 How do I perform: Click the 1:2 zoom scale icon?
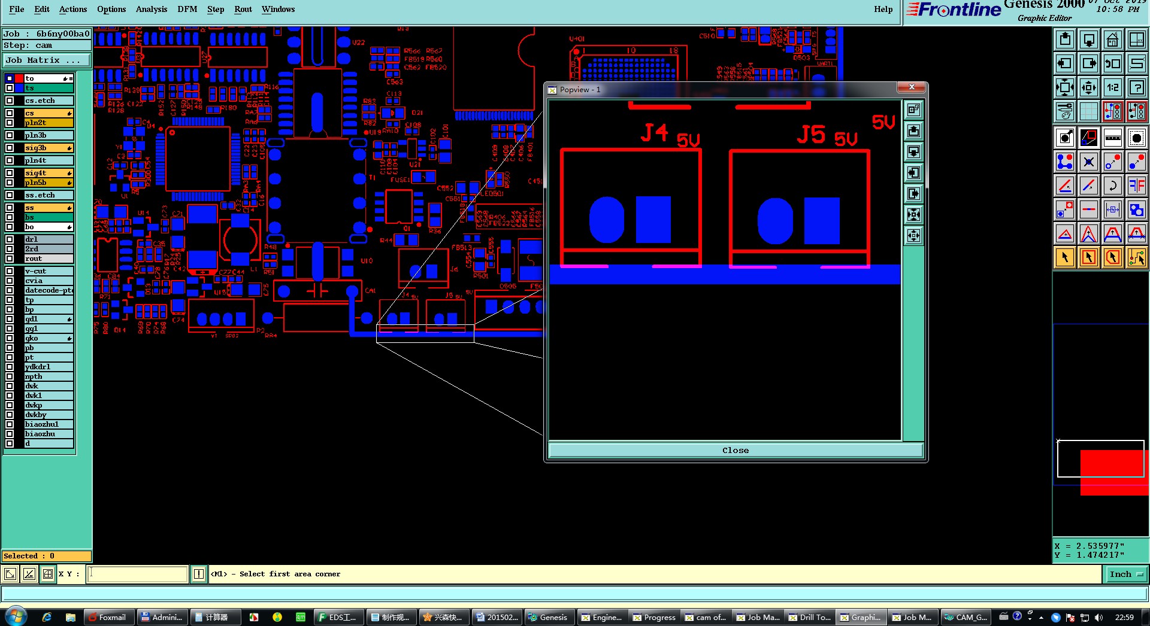point(1113,87)
